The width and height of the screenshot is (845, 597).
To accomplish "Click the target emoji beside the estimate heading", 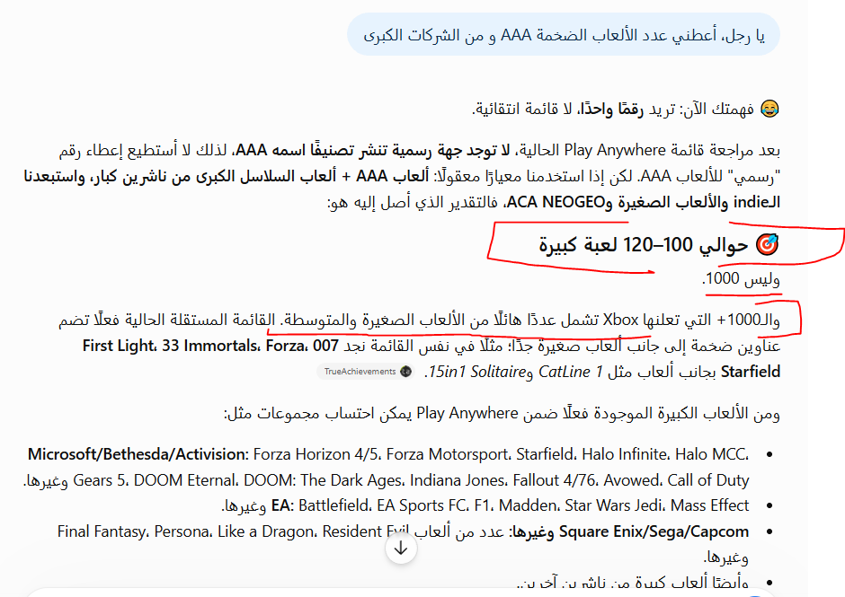I will [x=767, y=245].
